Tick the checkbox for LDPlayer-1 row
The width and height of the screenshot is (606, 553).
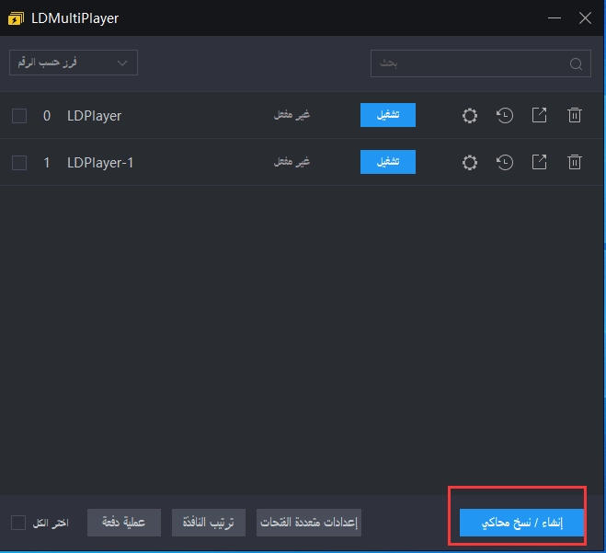coord(19,163)
